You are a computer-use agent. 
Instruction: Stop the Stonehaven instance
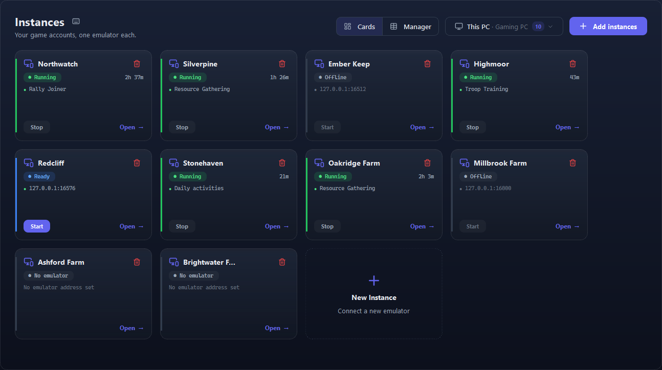click(182, 226)
